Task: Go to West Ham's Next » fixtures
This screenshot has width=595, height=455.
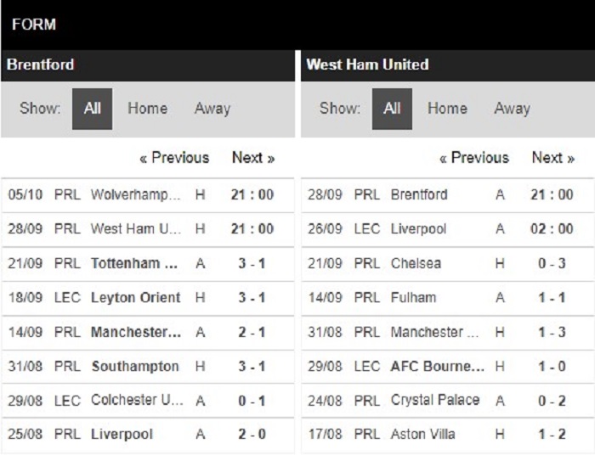Action: tap(553, 158)
